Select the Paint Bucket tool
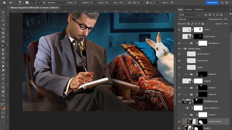The image size is (232, 130). point(3,62)
